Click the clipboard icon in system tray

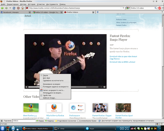(x=145, y=129)
